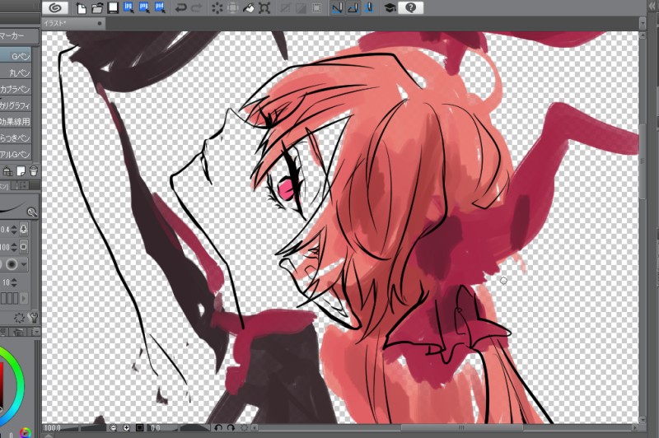Toggle snap to ruler
Screen dimensions: 659x438
338,8
